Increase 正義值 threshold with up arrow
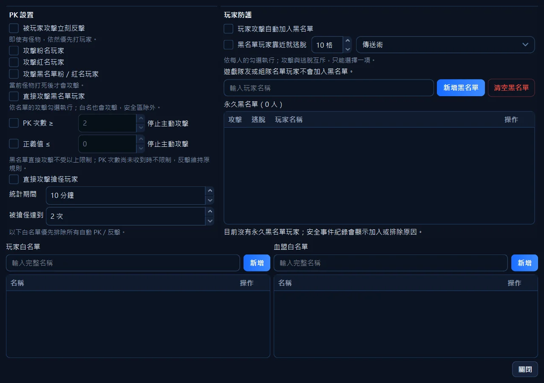The width and height of the screenshot is (544, 383). pyautogui.click(x=141, y=139)
